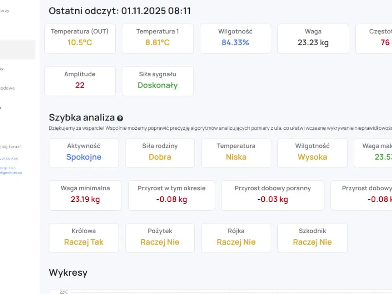Click the Siła sygnału Doskonały card

(x=158, y=81)
